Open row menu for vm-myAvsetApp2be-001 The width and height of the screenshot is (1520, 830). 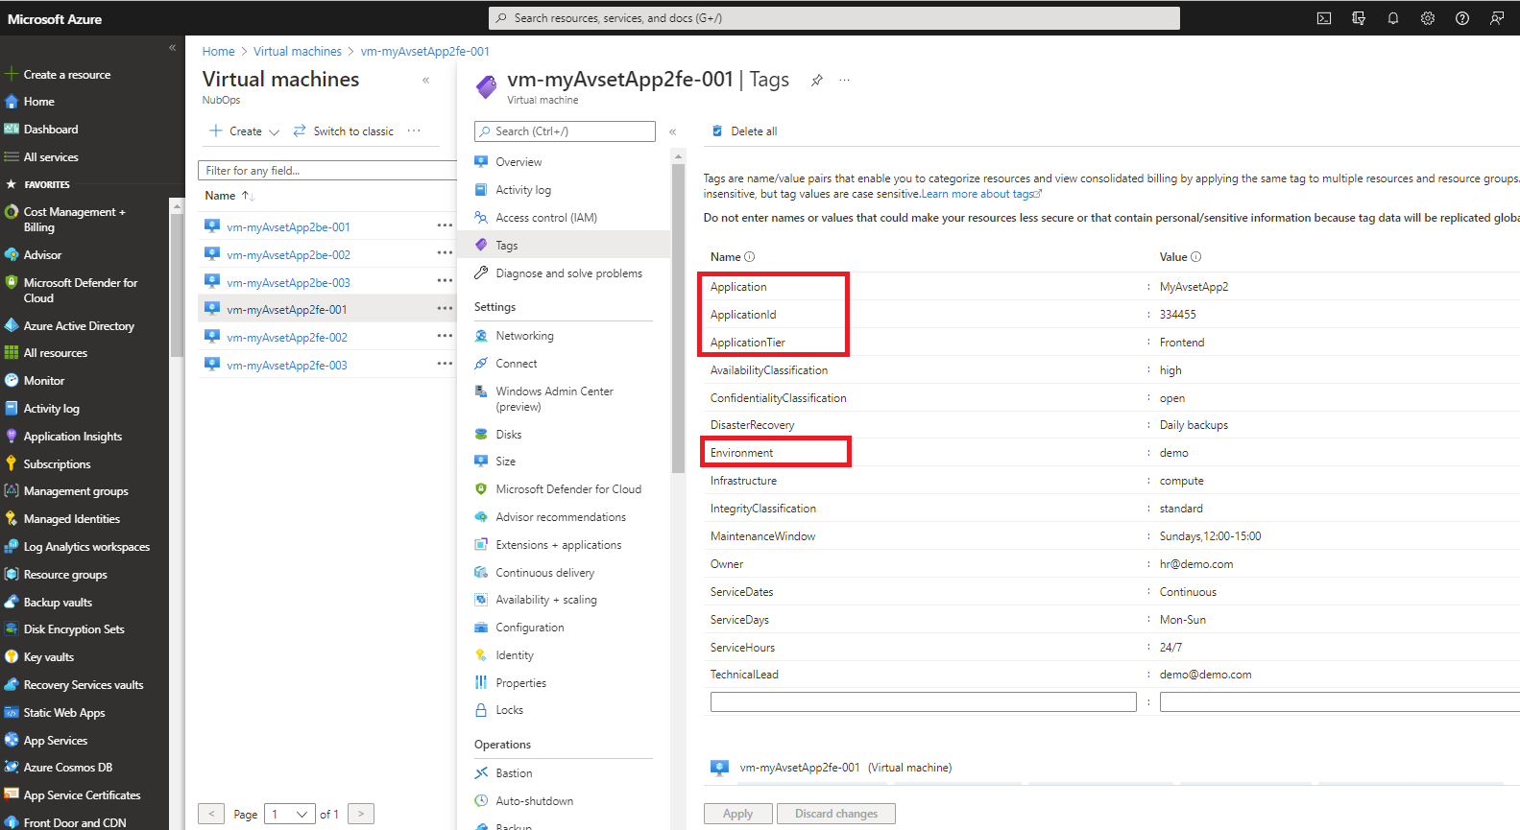tap(445, 225)
